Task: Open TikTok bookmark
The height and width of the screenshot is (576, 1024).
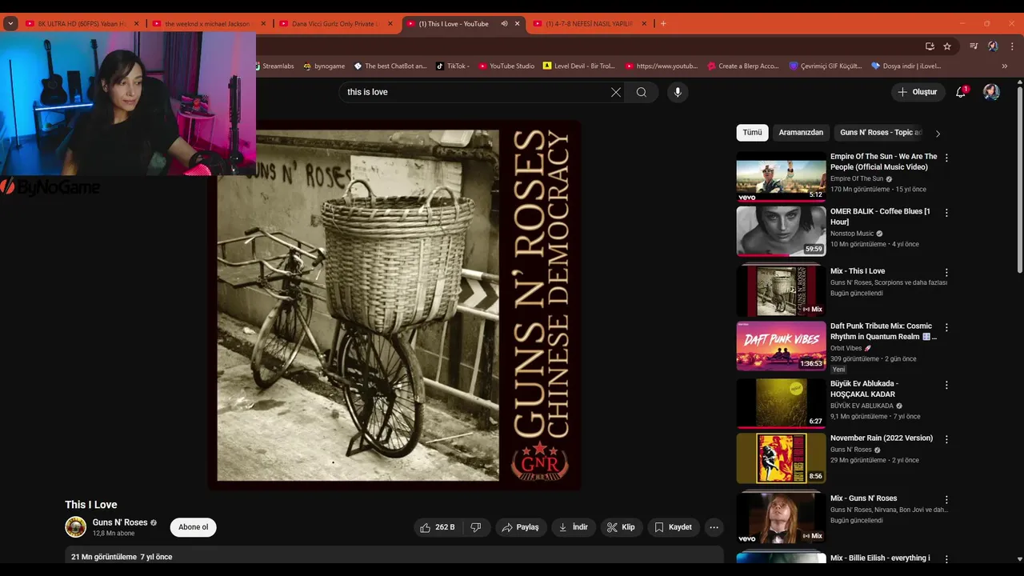Action: pos(453,66)
